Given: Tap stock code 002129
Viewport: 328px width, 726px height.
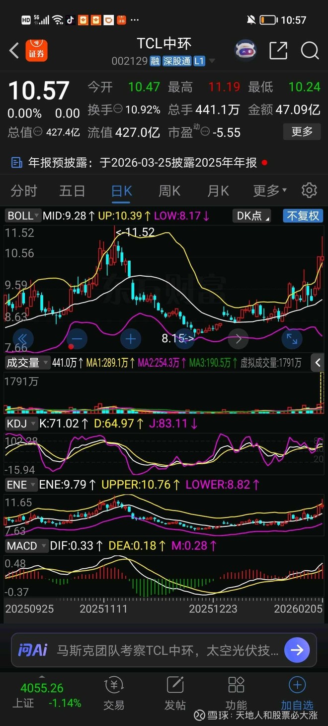Looking at the screenshot, I should [129, 61].
